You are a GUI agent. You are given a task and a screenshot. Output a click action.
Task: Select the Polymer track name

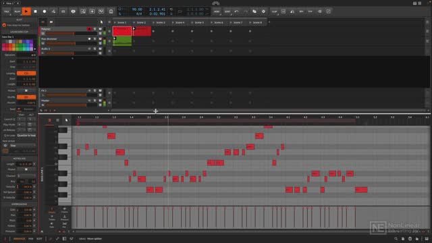46,29
